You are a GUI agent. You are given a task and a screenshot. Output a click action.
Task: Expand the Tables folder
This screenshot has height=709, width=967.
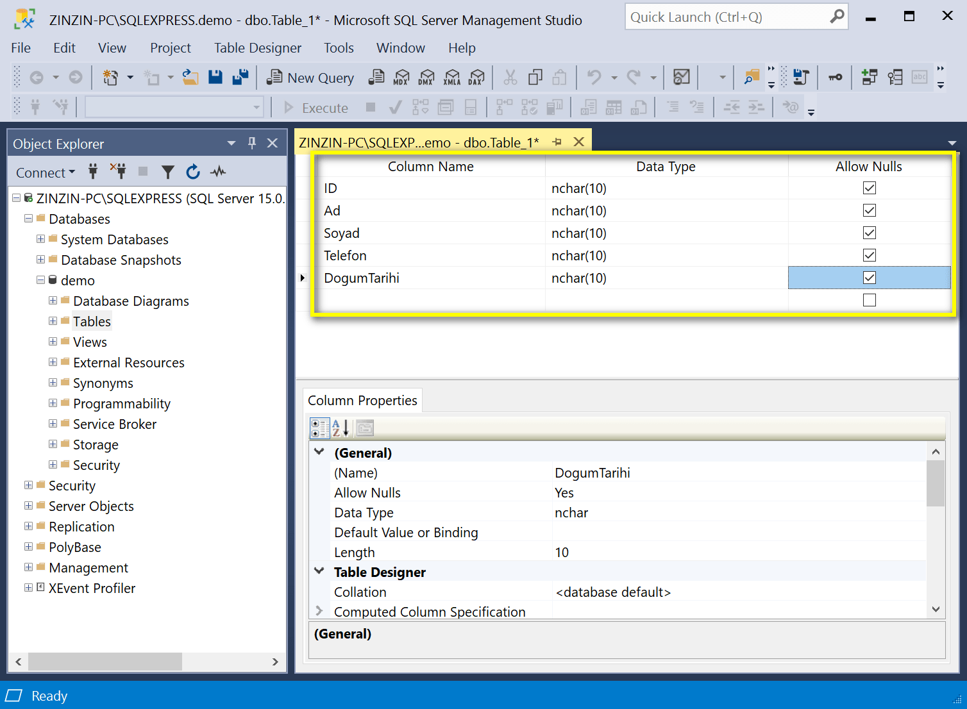(53, 321)
